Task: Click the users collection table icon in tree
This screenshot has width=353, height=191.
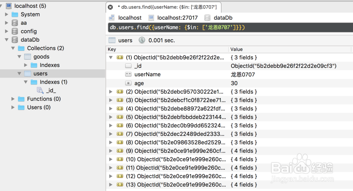Action: 28,74
